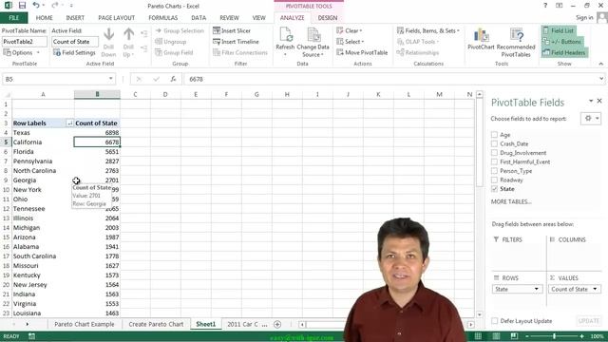Click the Redo arrow icon

click(55, 5)
